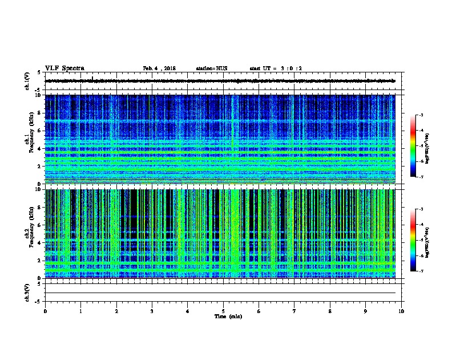Viewport: 452px width, 349px height.
Task: Click the "-3" label on ch.1 color bar
Action: coord(421,115)
